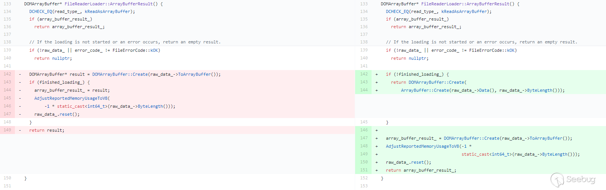Click line number 151 in the right pane
This screenshot has width=606, height=190.
click(364, 170)
